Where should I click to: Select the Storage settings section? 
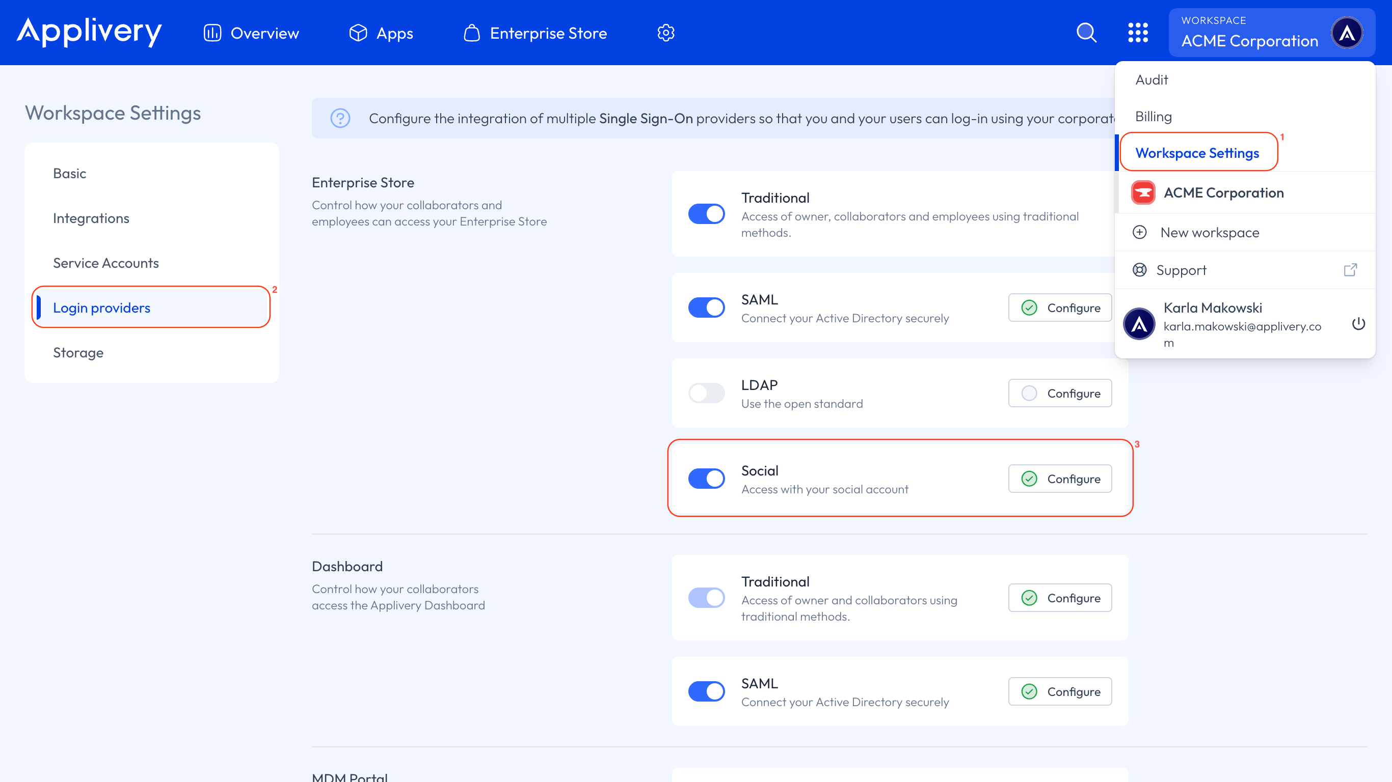click(x=78, y=352)
